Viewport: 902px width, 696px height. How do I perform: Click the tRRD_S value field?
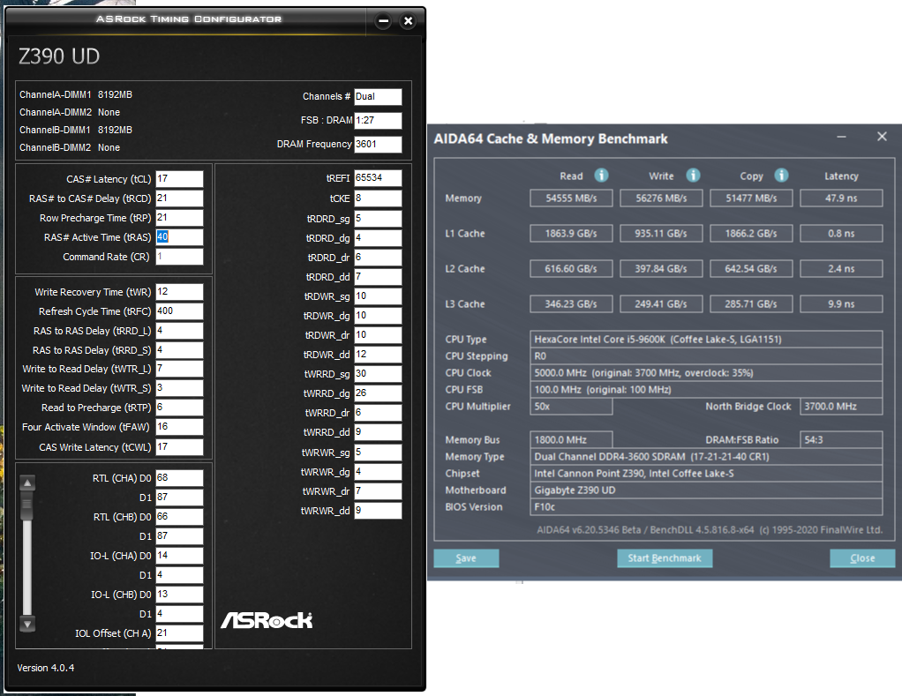point(179,350)
